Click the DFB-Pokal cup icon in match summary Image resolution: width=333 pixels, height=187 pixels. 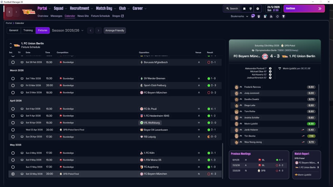click(282, 45)
